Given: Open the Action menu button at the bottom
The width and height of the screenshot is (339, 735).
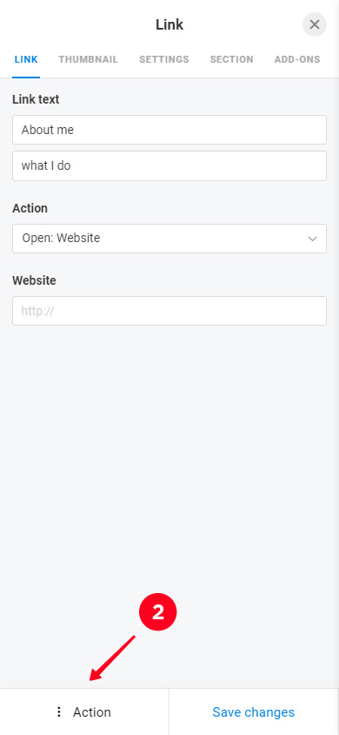Looking at the screenshot, I should (x=84, y=712).
